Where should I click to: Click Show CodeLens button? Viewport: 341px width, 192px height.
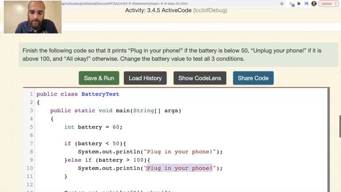point(200,78)
